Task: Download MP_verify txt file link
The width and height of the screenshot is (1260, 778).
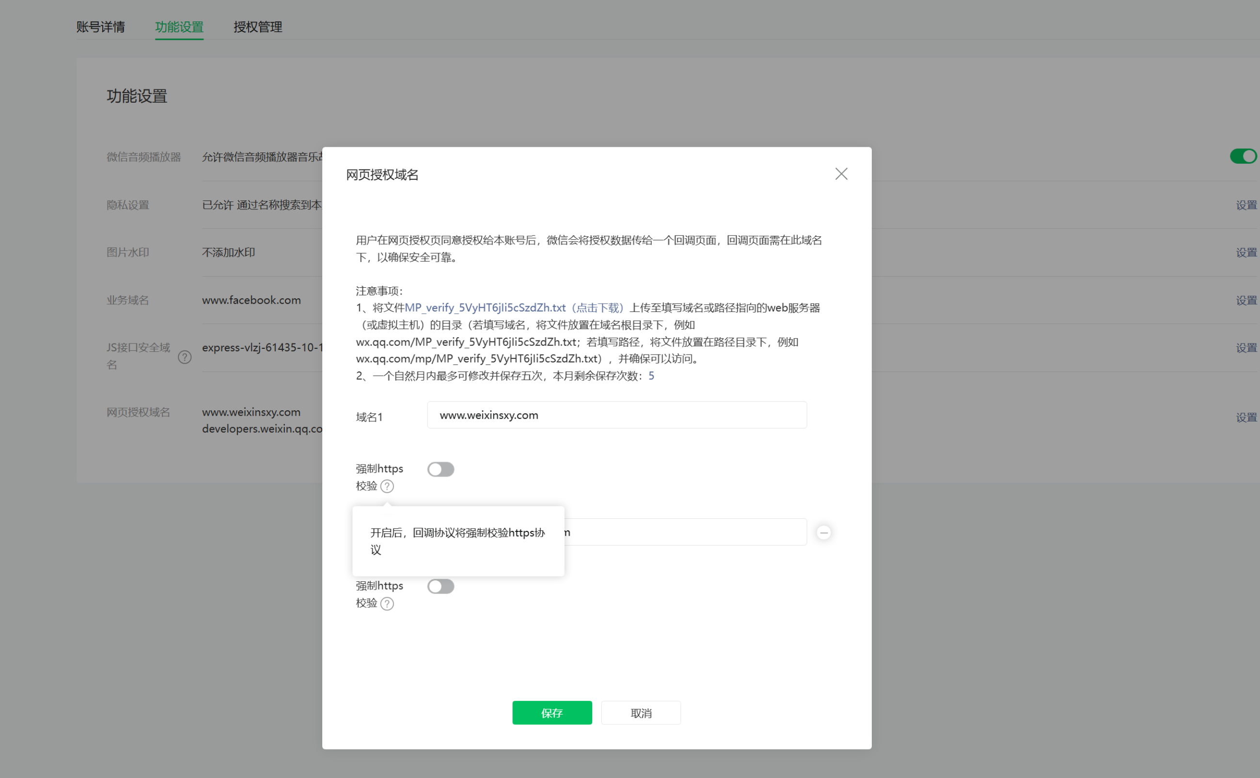Action: tap(514, 308)
